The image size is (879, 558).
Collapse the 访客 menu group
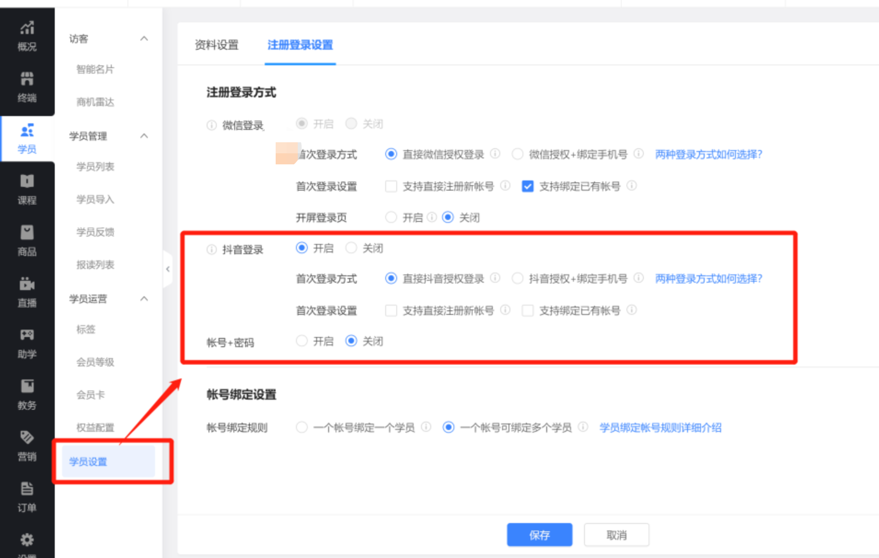[144, 39]
